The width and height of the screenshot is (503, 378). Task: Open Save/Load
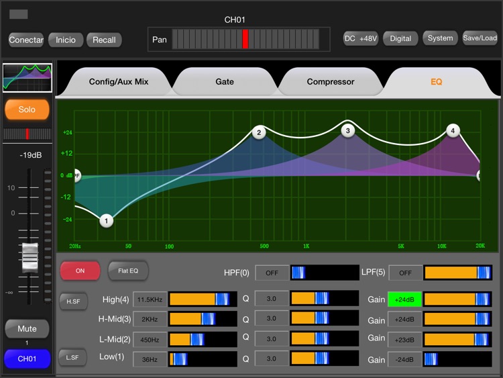[x=480, y=38]
